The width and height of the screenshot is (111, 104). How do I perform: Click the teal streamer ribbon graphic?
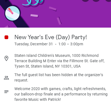pyautogui.click(x=33, y=2)
